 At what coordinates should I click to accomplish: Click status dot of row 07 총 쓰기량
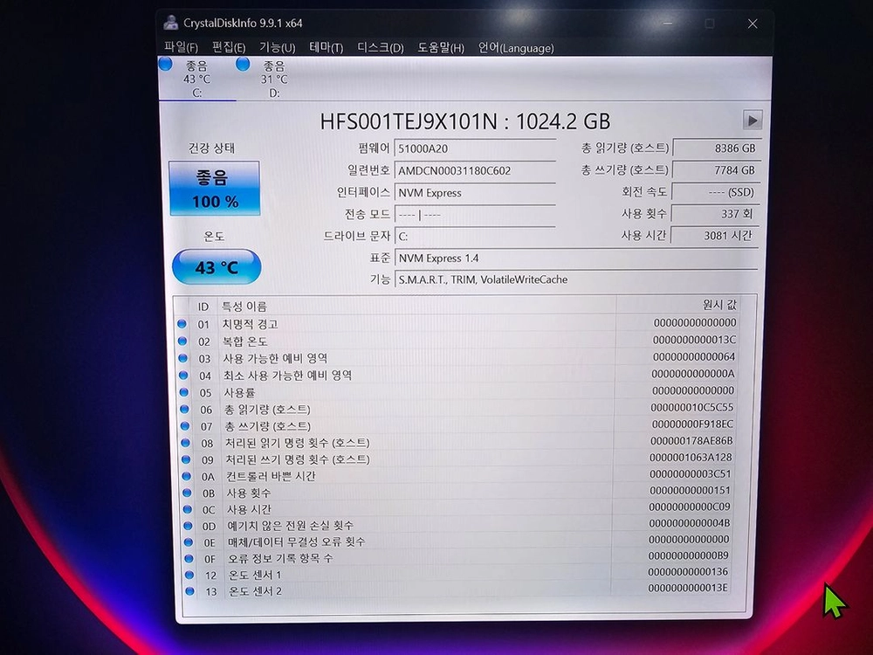point(185,426)
